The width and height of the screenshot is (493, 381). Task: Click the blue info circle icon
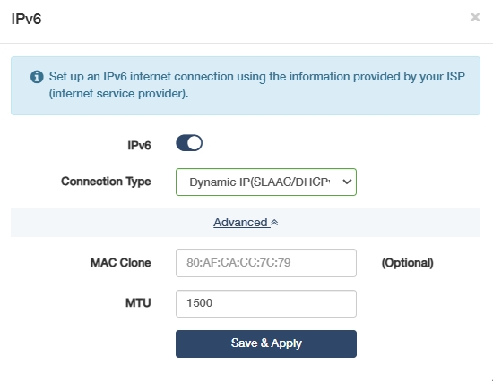point(37,77)
